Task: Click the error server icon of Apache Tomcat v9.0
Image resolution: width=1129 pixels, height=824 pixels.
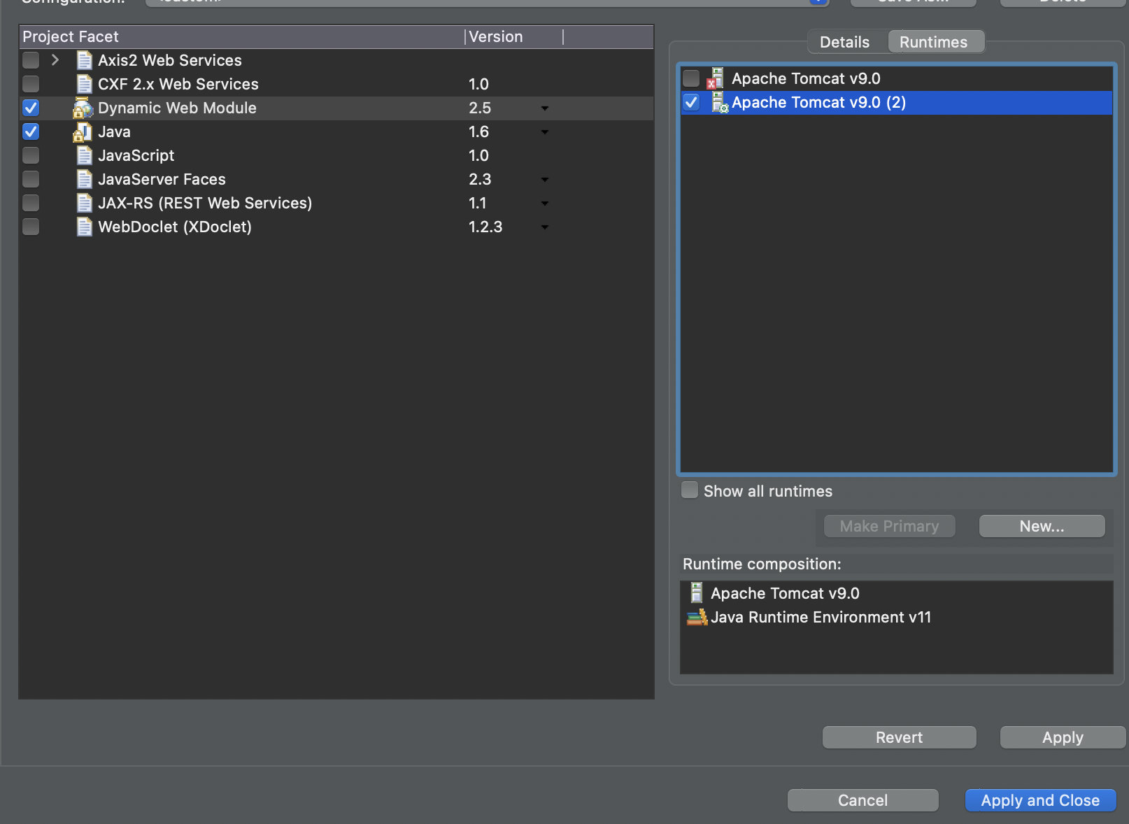Action: pos(716,78)
